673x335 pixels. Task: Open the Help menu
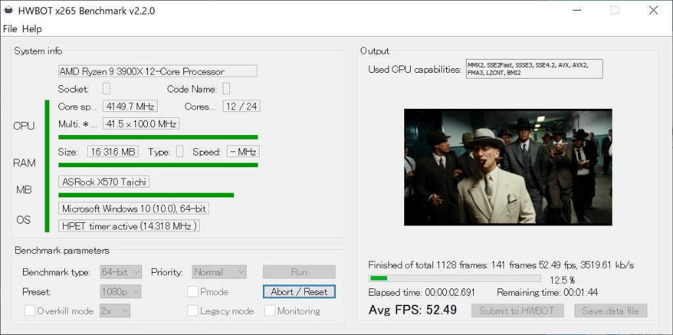32,29
